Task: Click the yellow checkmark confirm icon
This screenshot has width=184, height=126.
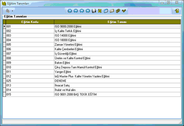Action: (124, 11)
